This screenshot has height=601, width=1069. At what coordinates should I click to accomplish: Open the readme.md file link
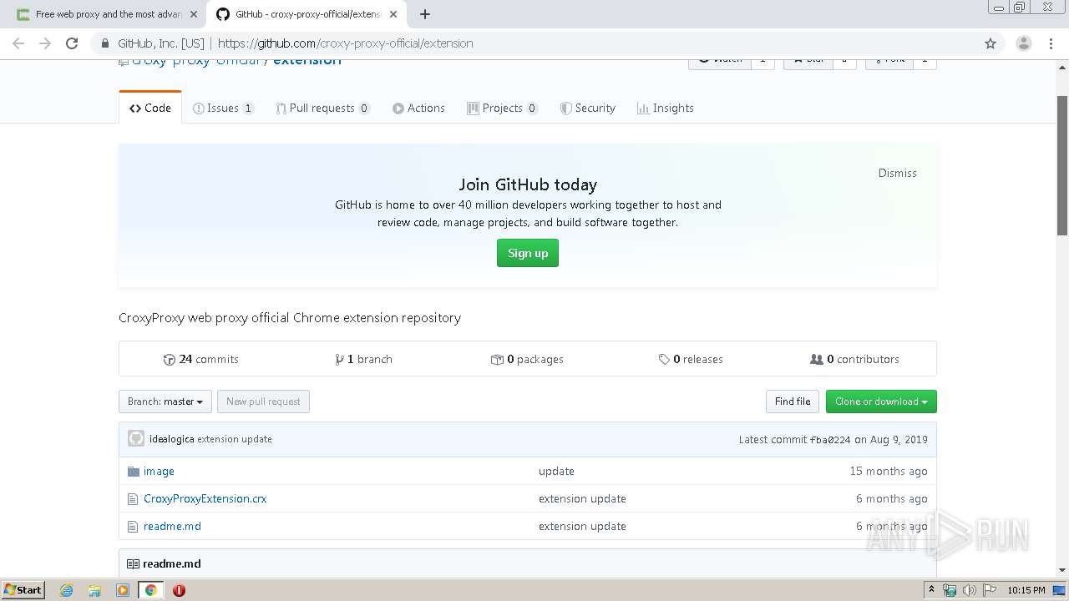(x=172, y=526)
